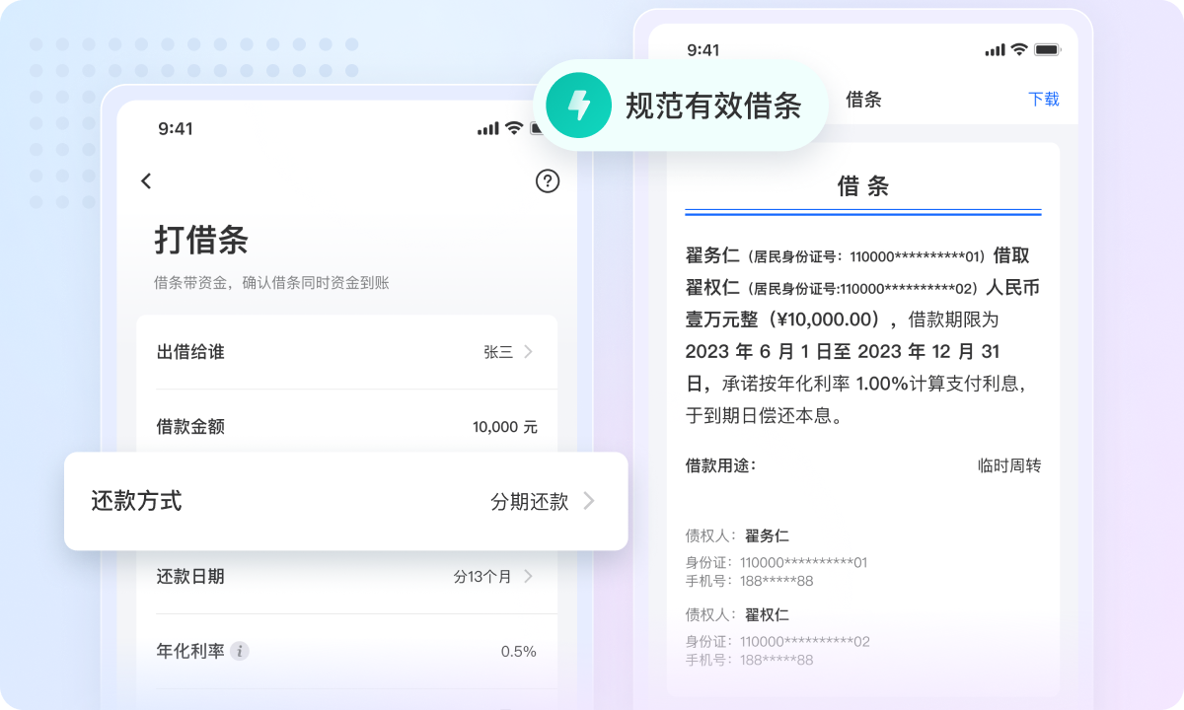This screenshot has width=1184, height=710.
Task: Tap the back arrow on 打借条 screen
Action: [146, 180]
